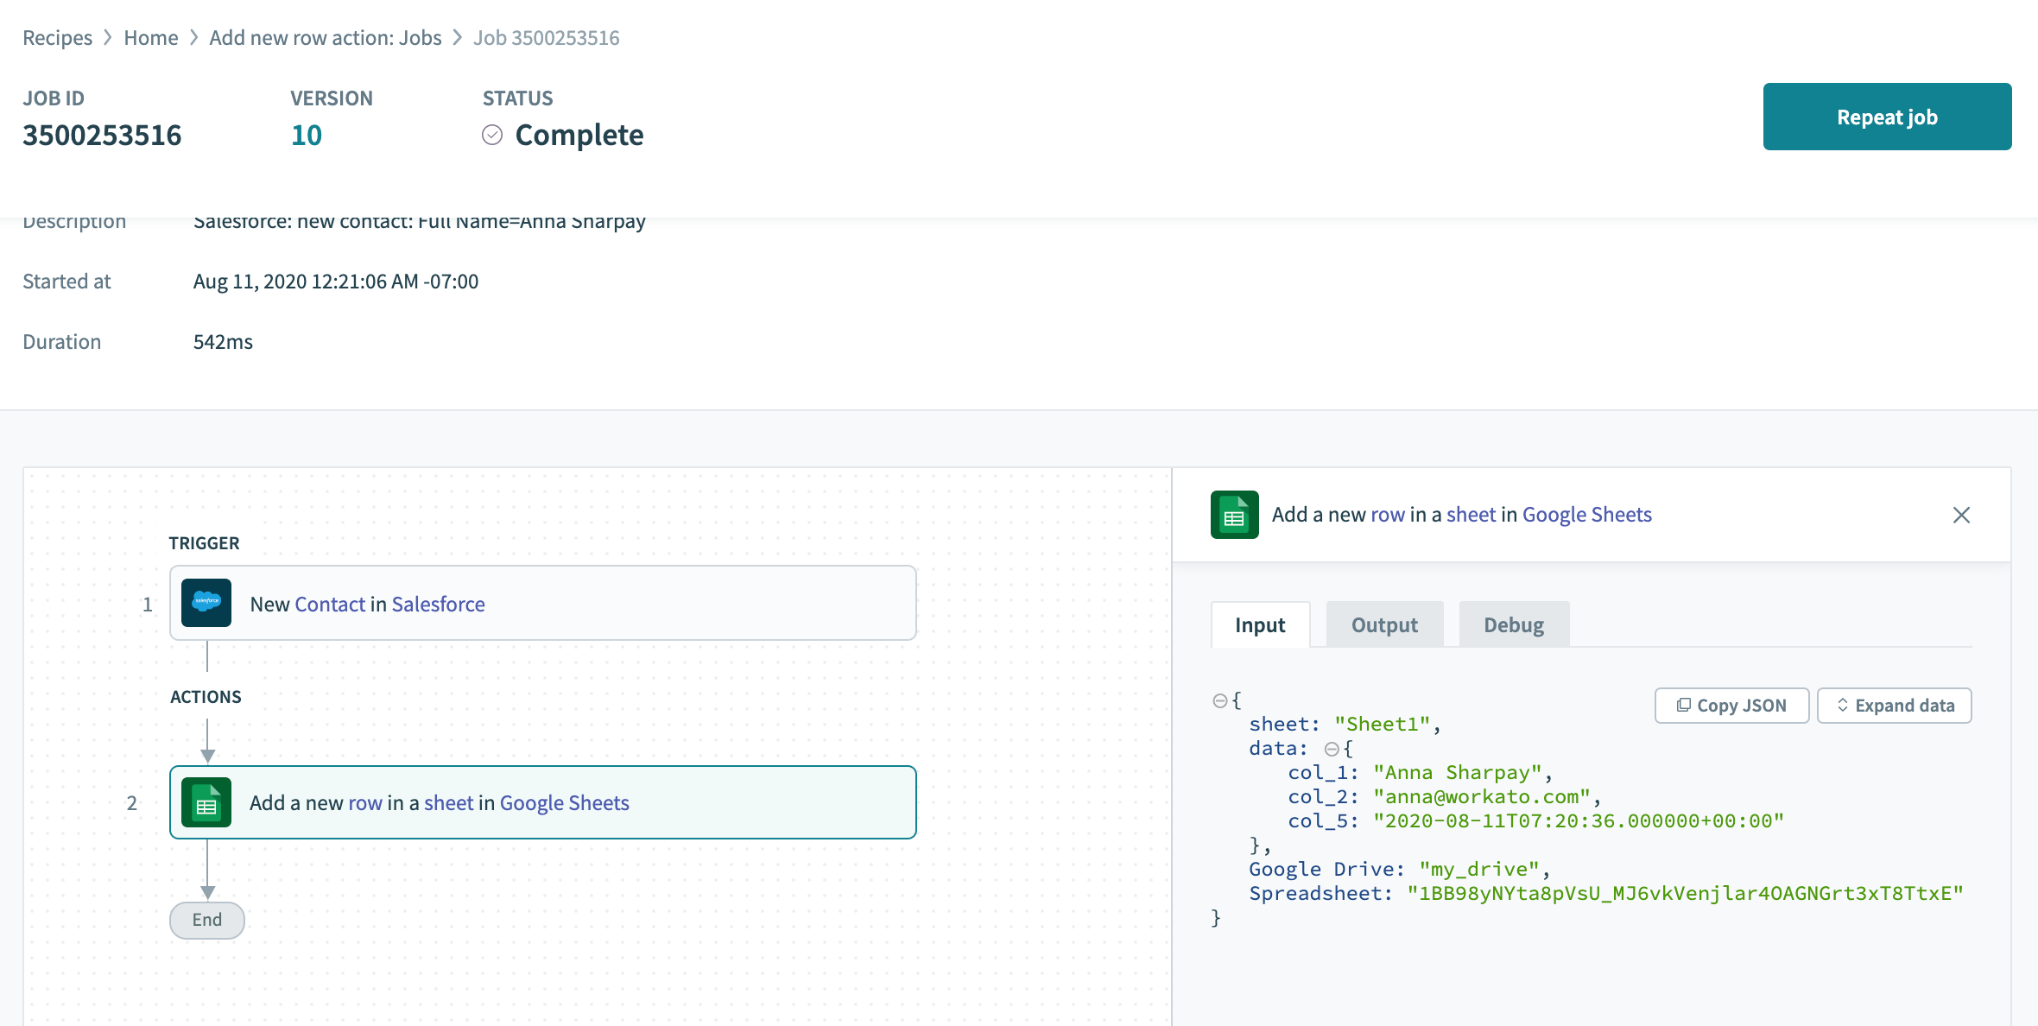2038x1026 pixels.
Task: Collapse the data JSON object
Action: click(1332, 749)
